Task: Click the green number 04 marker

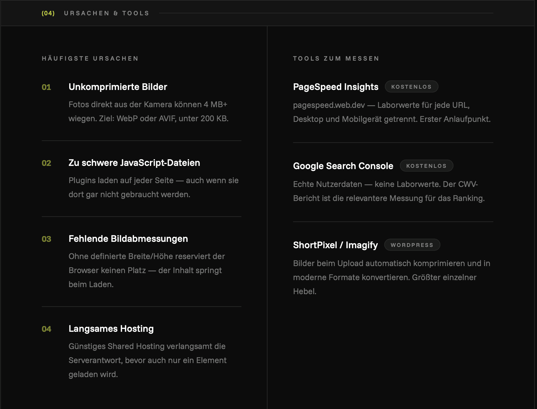Action: point(47,329)
